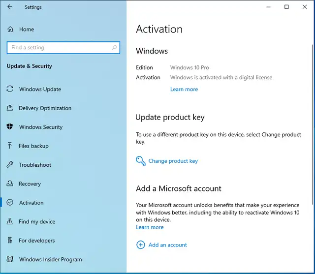
Task: Click the Windows Update refresh icon
Action: click(10, 89)
